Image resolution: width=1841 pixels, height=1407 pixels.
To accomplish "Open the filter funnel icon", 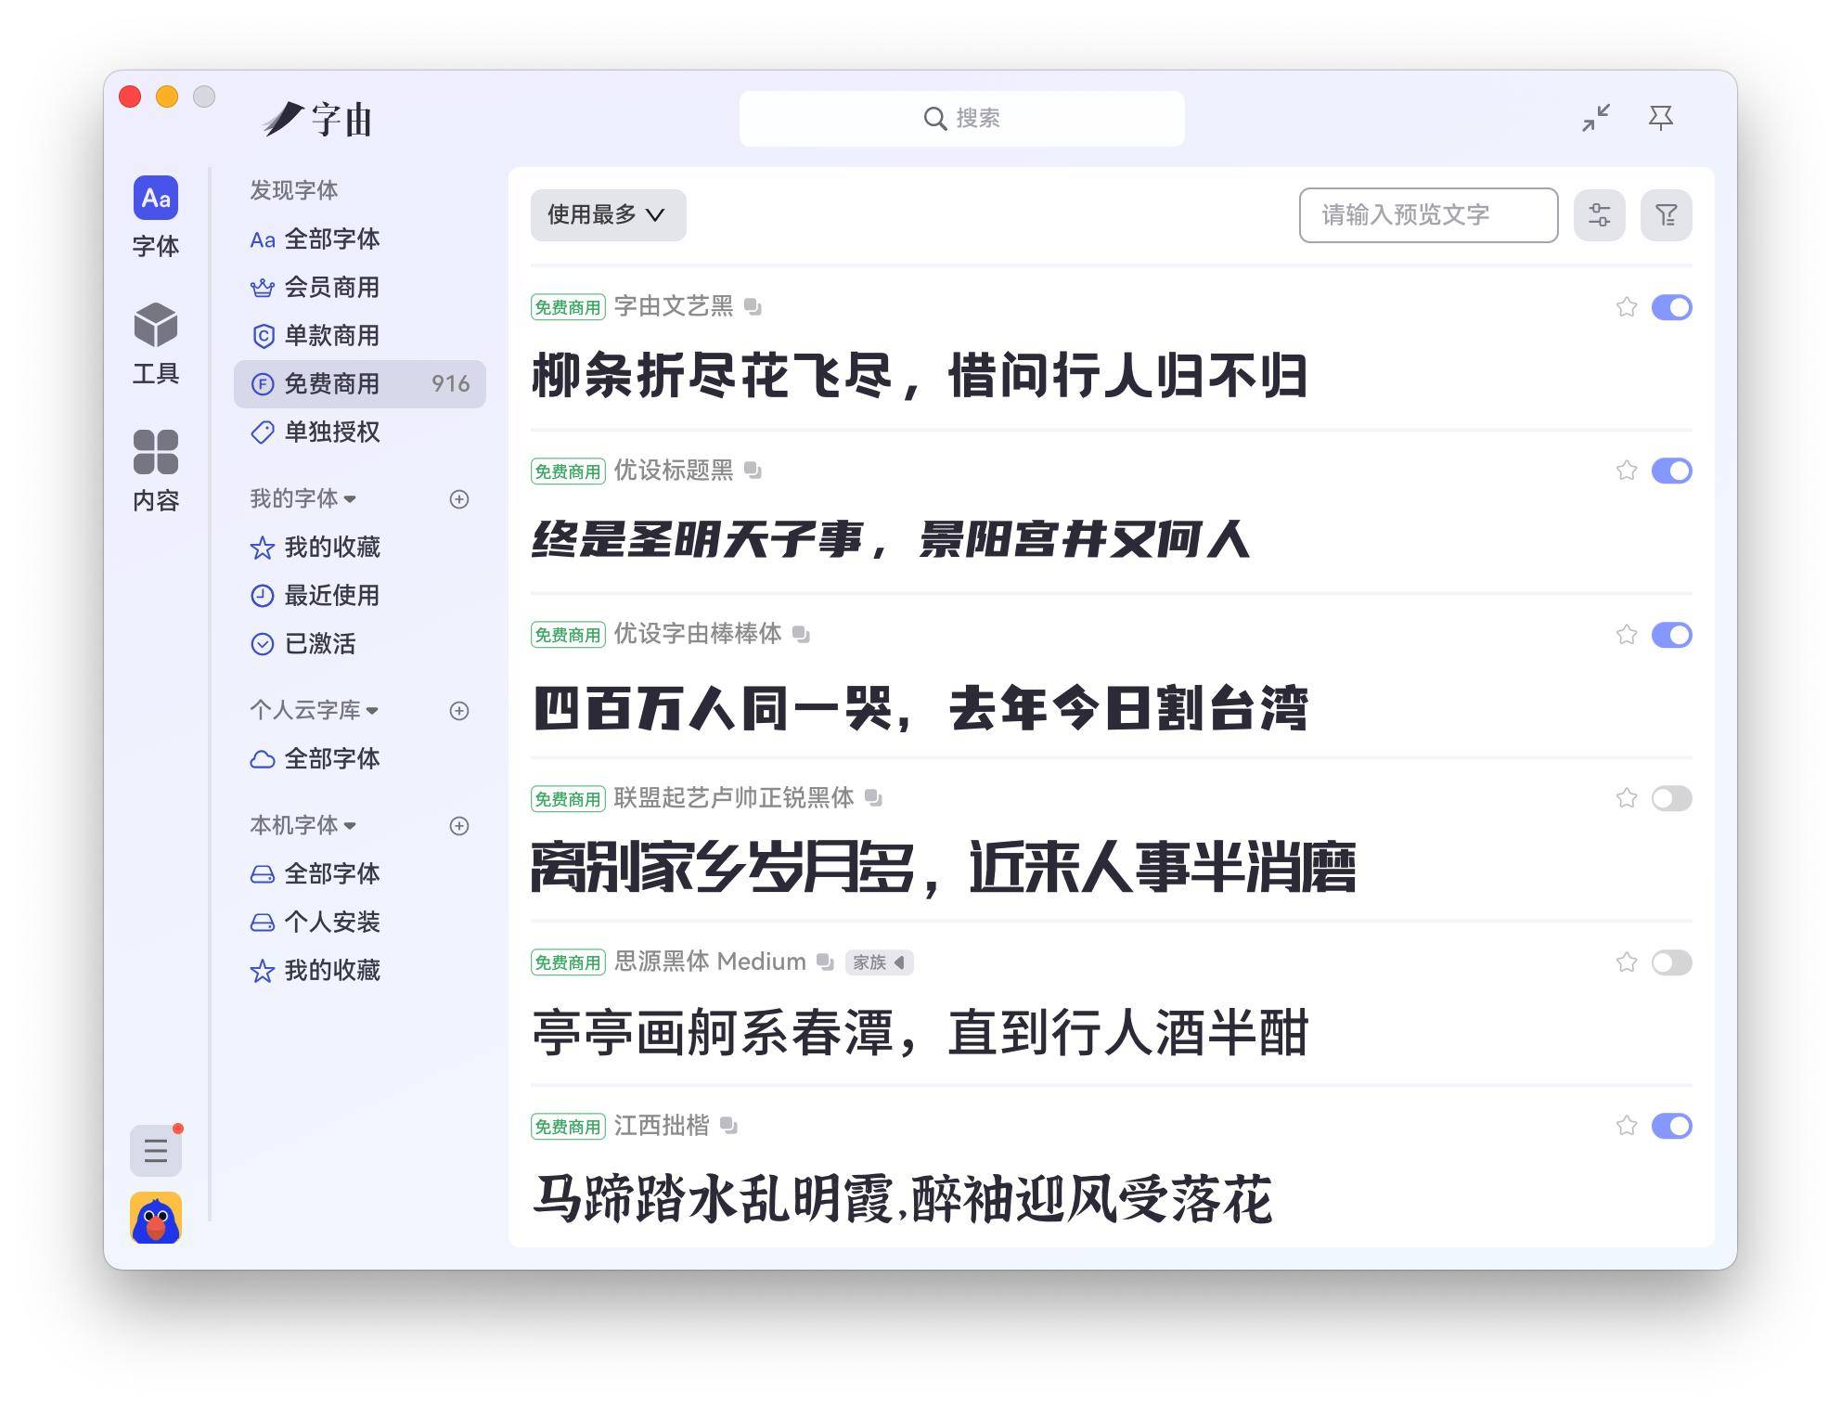I will point(1667,215).
